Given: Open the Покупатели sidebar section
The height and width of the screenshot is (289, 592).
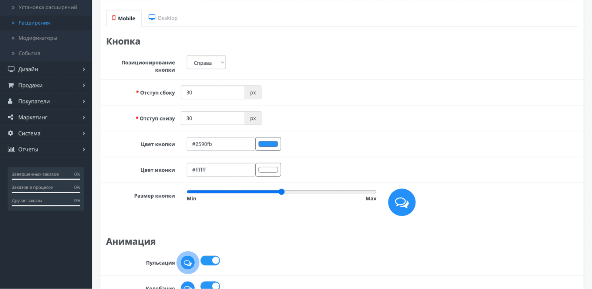Looking at the screenshot, I should coord(46,101).
